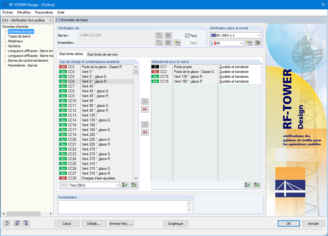Click the Qi badge of CC3
328x236 pixels.
click(x=63, y=67)
